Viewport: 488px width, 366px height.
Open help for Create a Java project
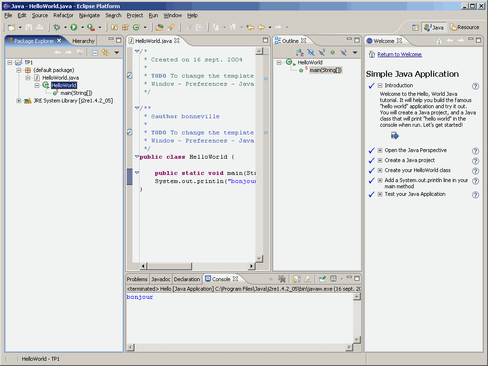(x=475, y=161)
